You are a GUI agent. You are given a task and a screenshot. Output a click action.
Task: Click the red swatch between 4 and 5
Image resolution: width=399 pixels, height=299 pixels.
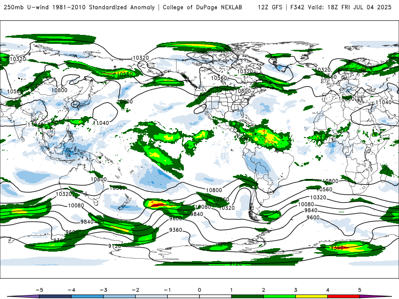tap(344, 297)
